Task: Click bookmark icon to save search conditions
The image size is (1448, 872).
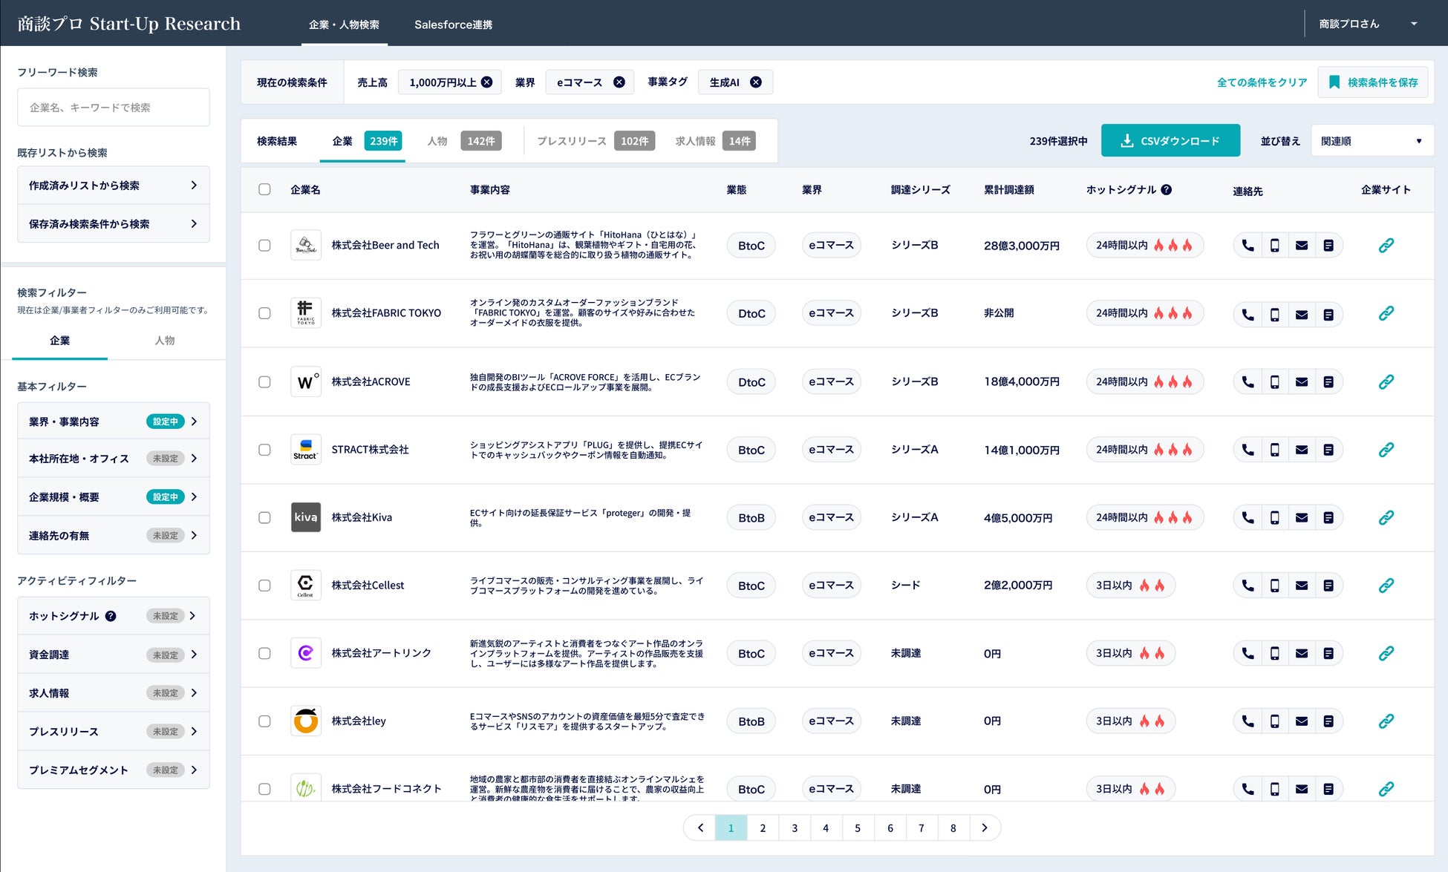Action: [x=1334, y=82]
